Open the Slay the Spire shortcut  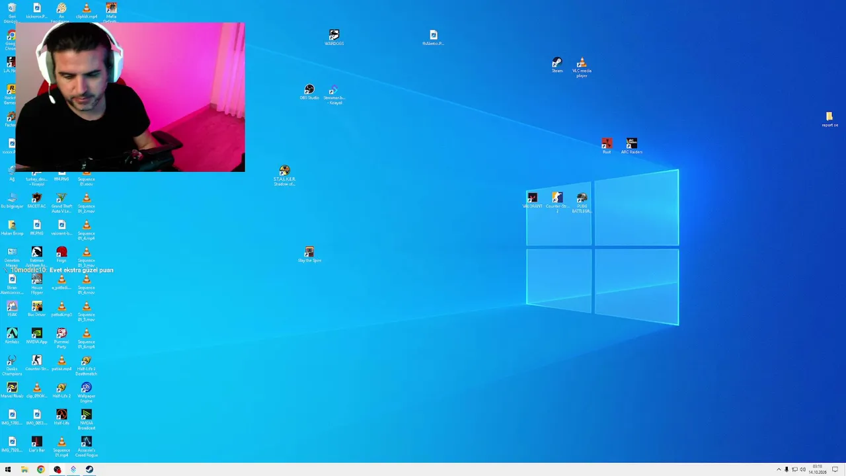click(309, 255)
